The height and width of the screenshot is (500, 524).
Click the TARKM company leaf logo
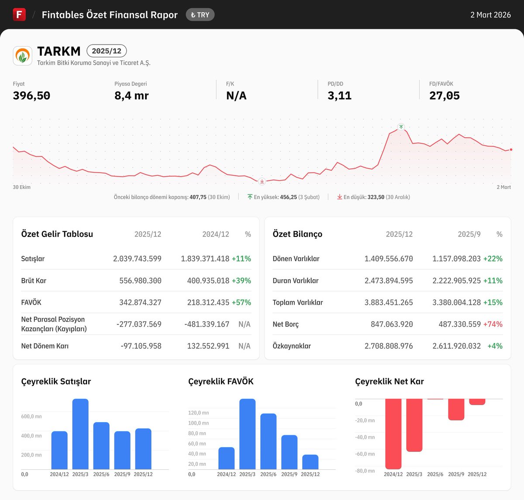pos(22,56)
